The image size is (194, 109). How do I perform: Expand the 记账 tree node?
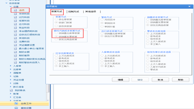[11, 76]
